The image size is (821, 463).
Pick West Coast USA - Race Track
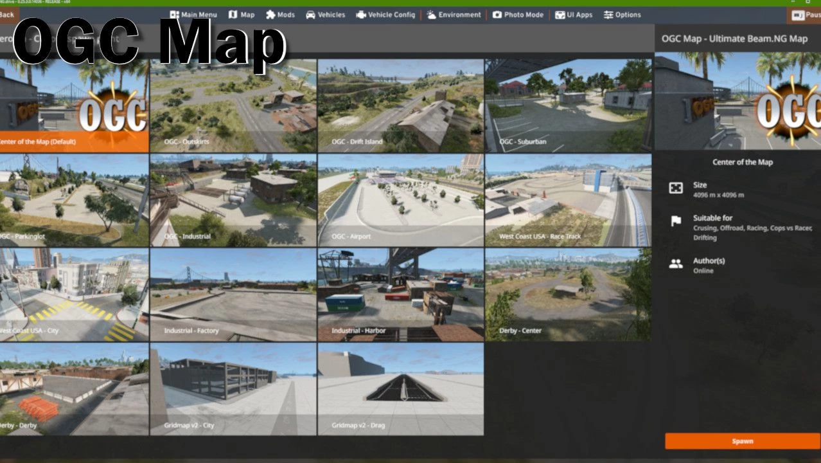pyautogui.click(x=568, y=200)
